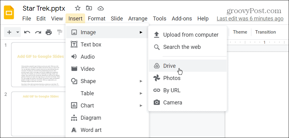Screen dimensions: 289x138
Task: Check the cloud document status icon
Action: (x=101, y=8)
